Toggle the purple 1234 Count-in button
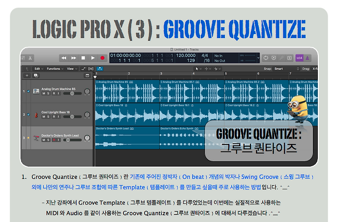Viewport: 337px width, 222px height. point(299,58)
